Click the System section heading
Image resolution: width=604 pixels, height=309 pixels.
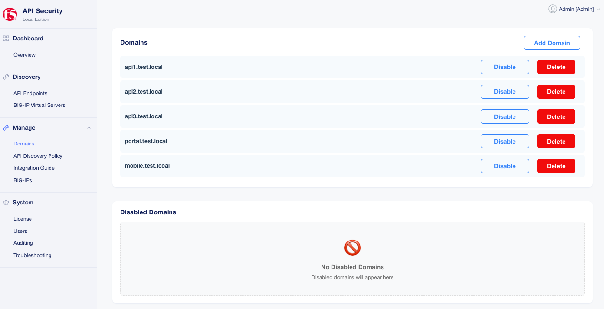pos(23,203)
